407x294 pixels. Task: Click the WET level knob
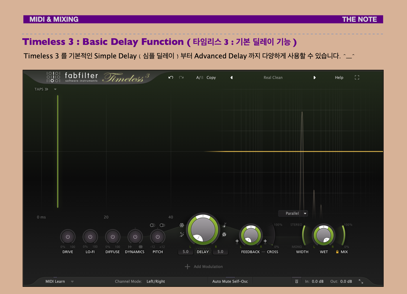tap(323, 235)
